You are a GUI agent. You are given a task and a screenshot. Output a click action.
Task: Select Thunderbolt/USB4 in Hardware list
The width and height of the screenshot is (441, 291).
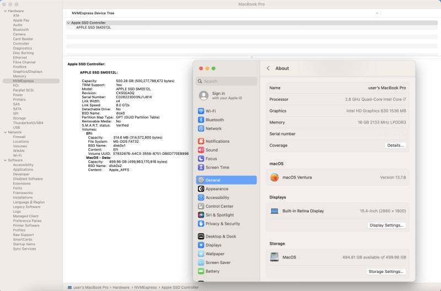pos(28,123)
